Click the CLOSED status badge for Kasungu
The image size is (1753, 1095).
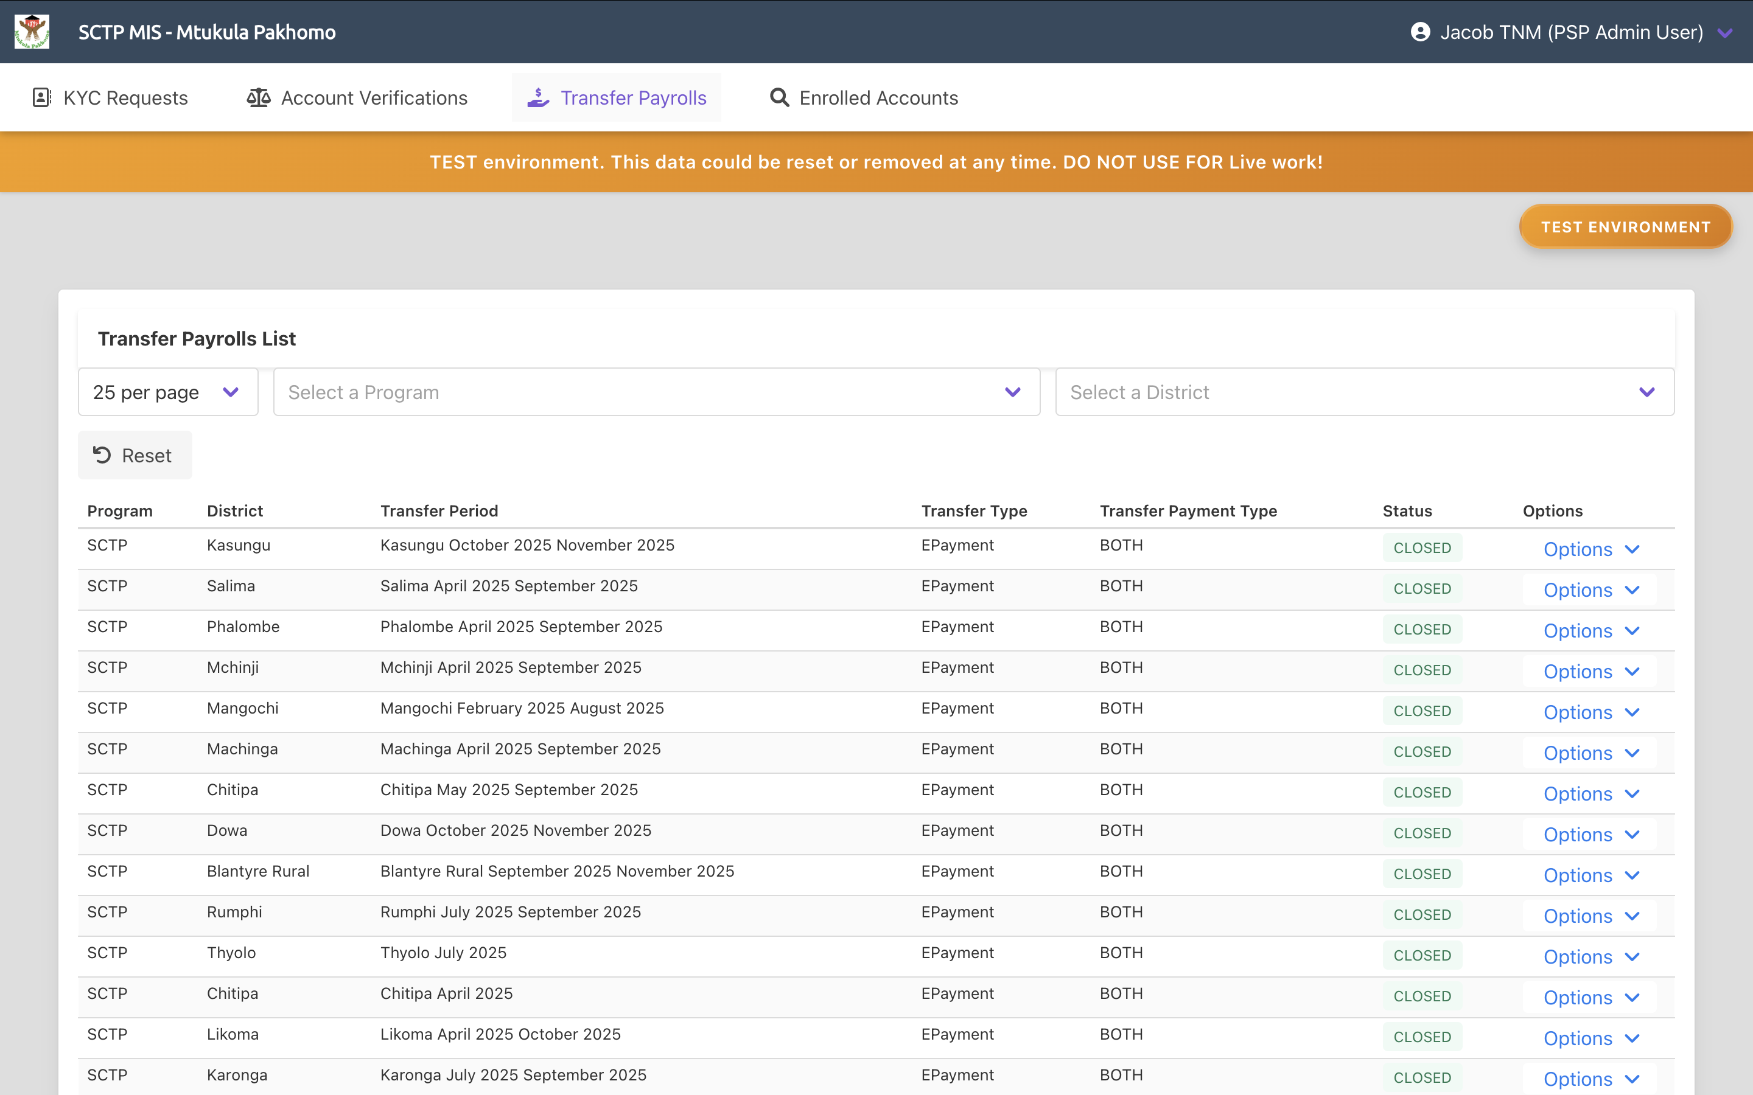pos(1422,547)
